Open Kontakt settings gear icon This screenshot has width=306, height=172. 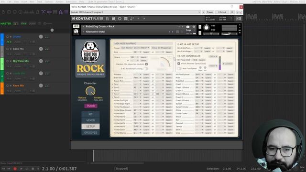pos(120,19)
